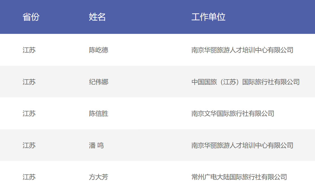
Task: Click 常州广电大陆国际旅行社有限公司 cell
Action: pos(239,177)
